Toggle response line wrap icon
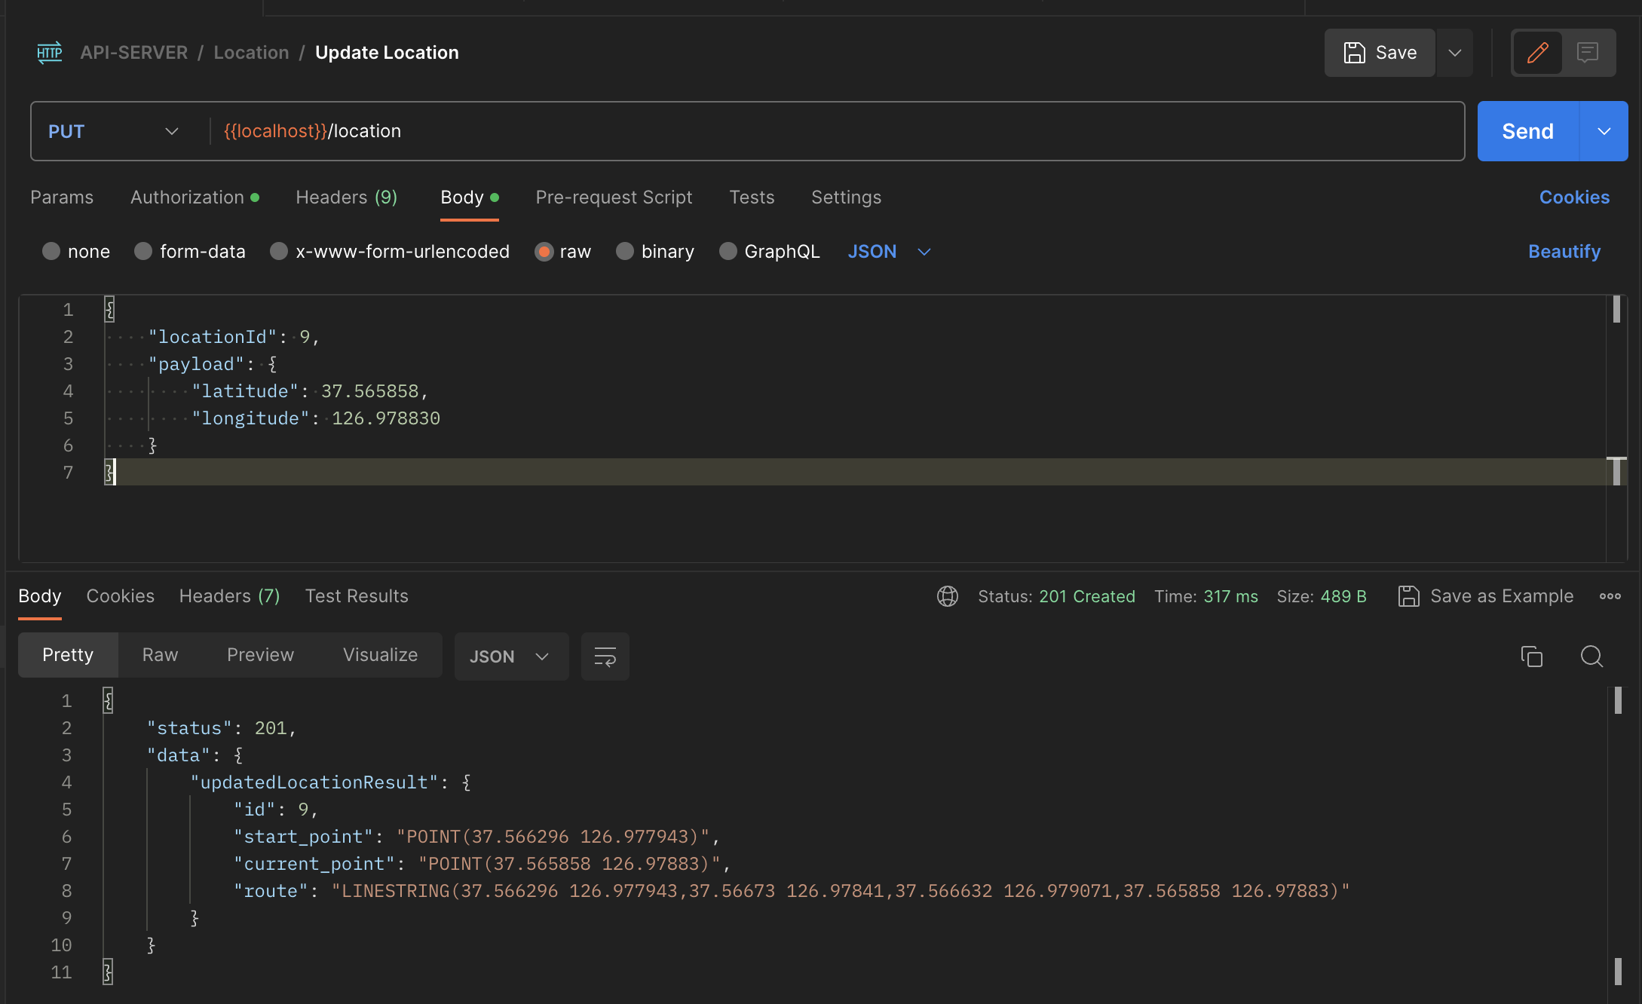 click(x=605, y=657)
